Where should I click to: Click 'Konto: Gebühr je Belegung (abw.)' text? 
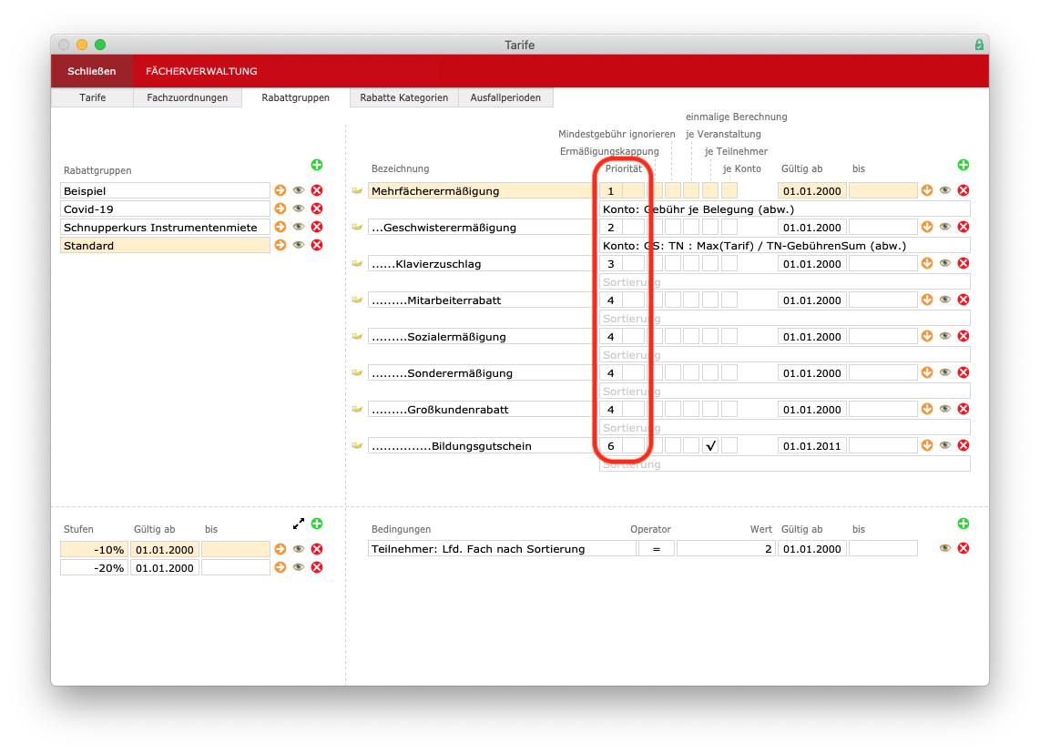pos(698,209)
